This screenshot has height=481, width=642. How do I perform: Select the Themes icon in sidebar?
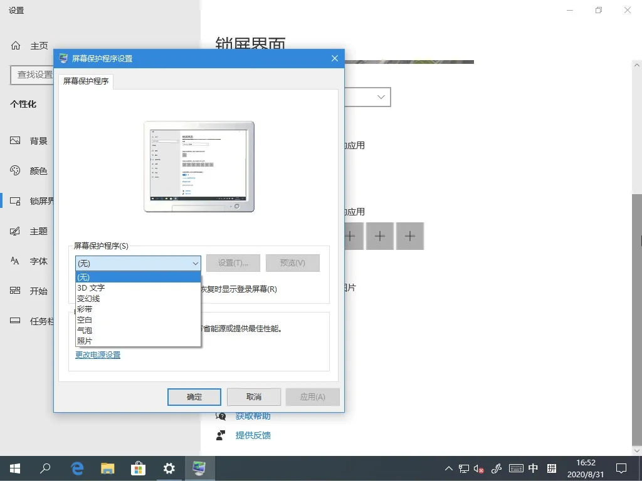[x=16, y=231]
